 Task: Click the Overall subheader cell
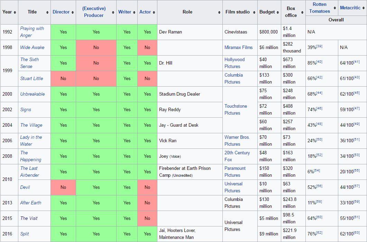[336, 20]
